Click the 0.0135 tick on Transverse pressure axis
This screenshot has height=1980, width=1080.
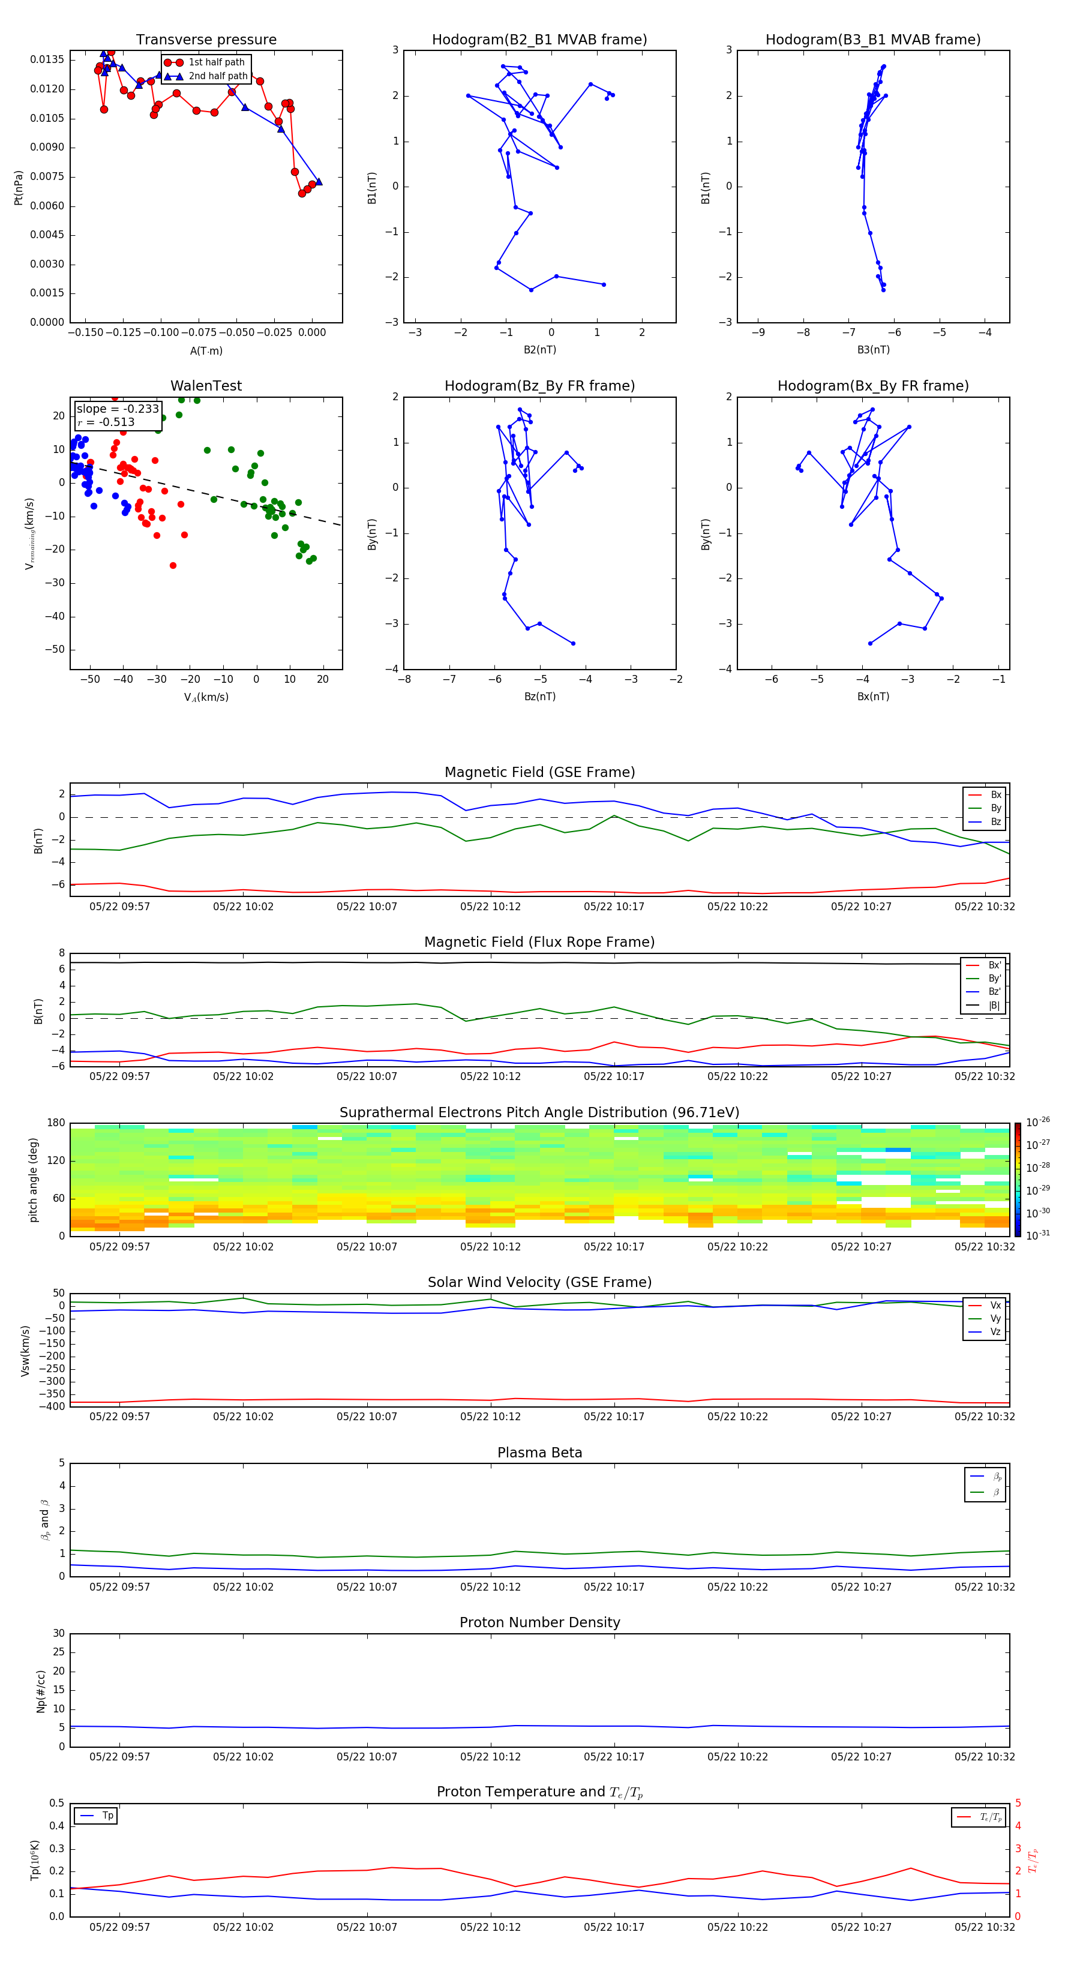pyautogui.click(x=47, y=60)
